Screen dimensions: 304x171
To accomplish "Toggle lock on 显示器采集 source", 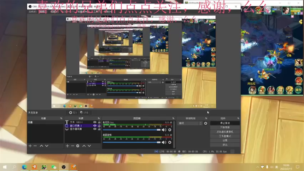I will point(99,129).
